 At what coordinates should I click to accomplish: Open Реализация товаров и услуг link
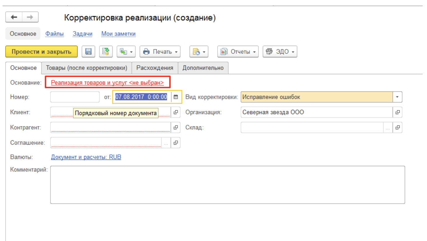[x=107, y=83]
